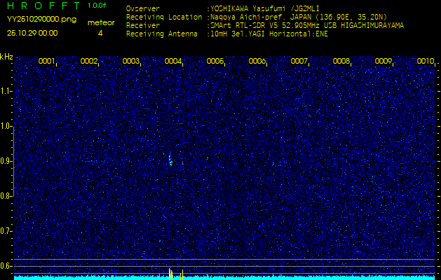Image resolution: width=441 pixels, height=280 pixels.
Task: Click the 'Ovserver' field label
Action: 143,8
